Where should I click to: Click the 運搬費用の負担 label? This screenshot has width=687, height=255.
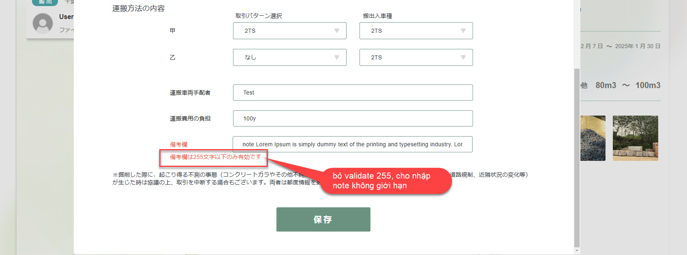tap(190, 118)
